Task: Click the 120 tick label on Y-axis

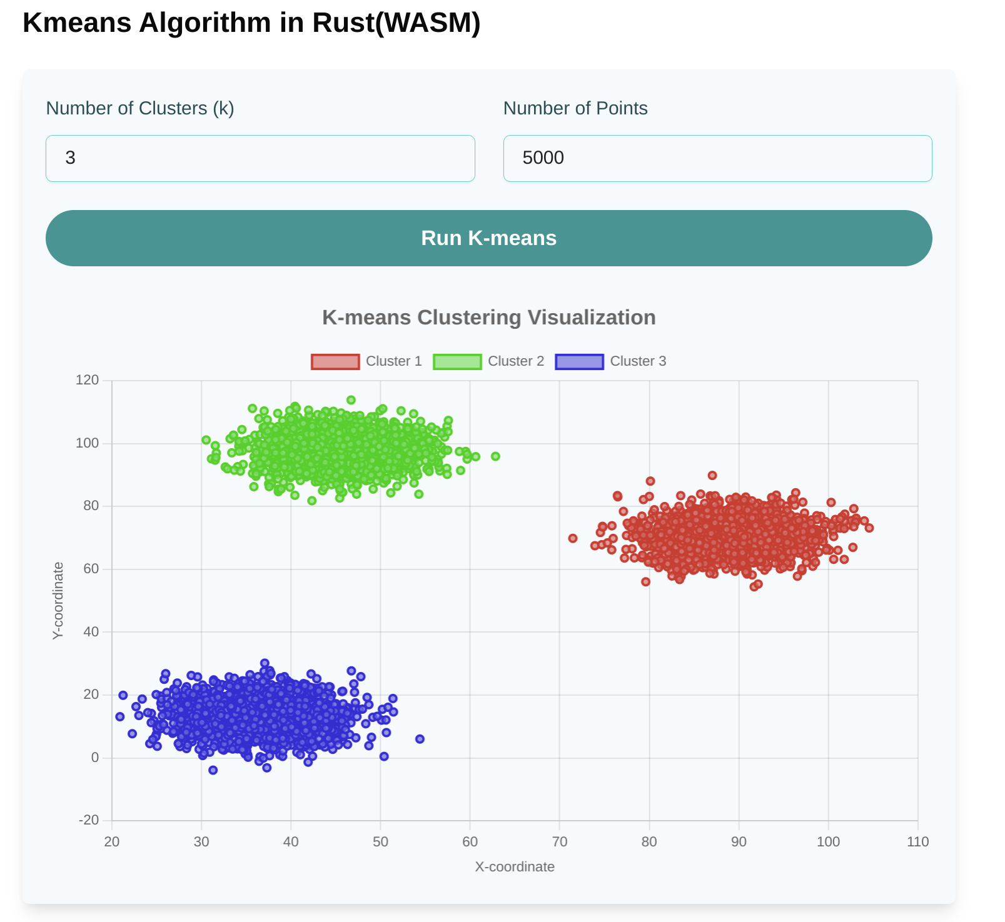Action: 88,380
